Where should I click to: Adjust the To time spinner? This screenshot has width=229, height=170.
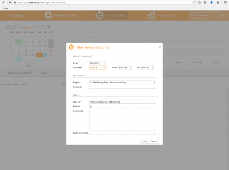153,68
